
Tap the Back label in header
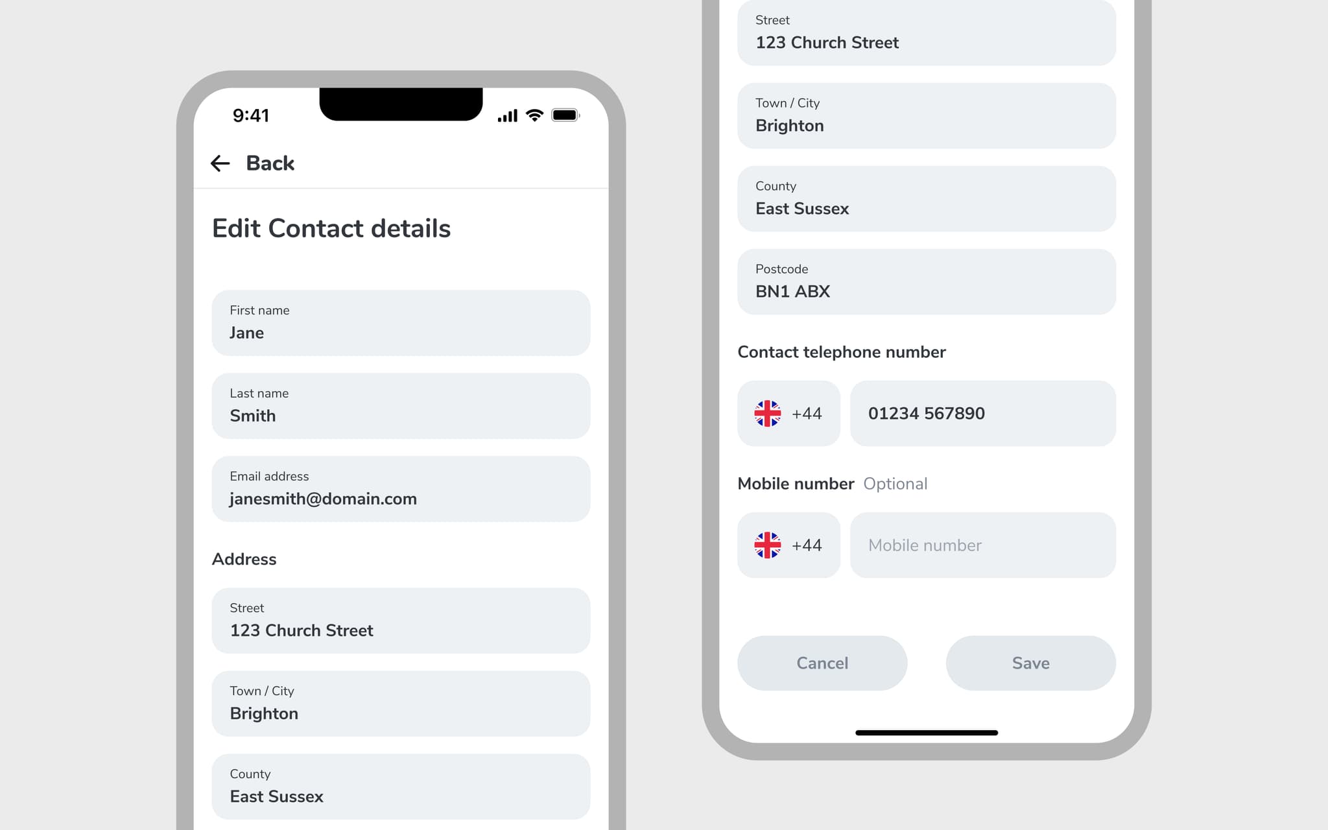coord(270,163)
